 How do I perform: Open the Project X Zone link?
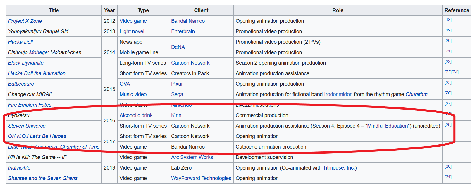point(25,21)
